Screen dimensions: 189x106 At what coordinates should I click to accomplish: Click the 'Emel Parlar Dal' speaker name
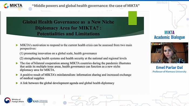pyautogui.click(x=169, y=68)
